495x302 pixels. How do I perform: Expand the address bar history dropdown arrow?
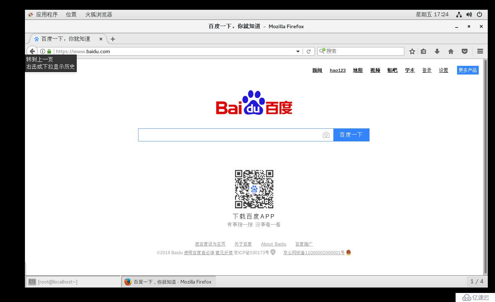point(298,51)
